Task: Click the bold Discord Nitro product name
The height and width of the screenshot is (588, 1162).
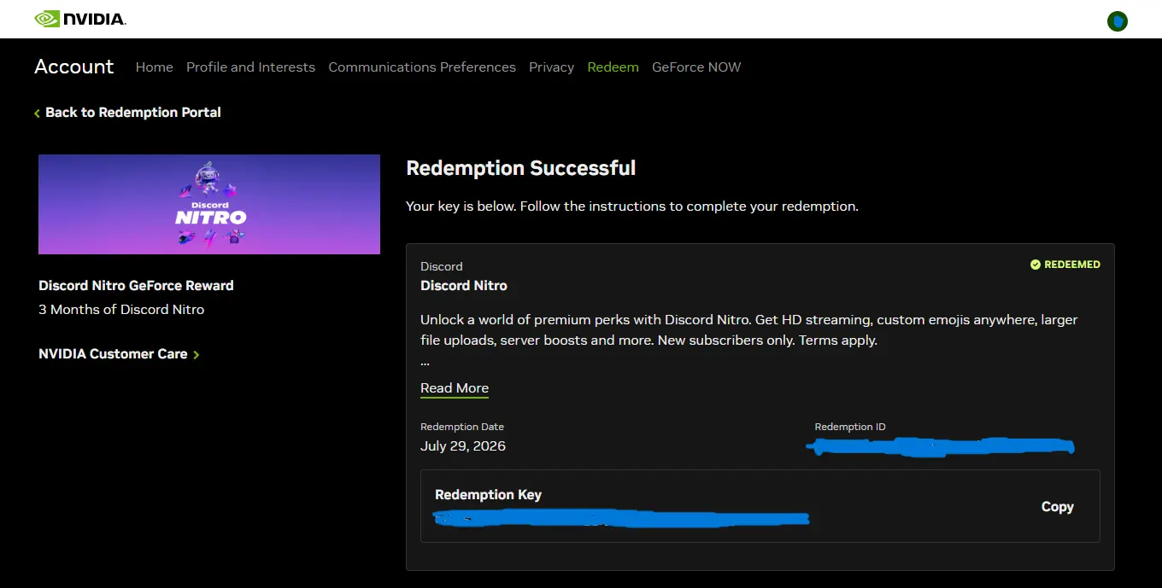Action: (464, 286)
